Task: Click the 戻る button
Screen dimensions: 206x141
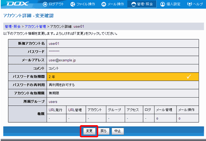Action: tap(103, 131)
